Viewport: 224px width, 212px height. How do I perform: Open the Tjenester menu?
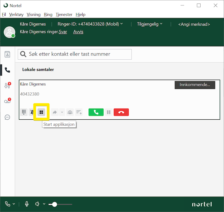coord(64,15)
